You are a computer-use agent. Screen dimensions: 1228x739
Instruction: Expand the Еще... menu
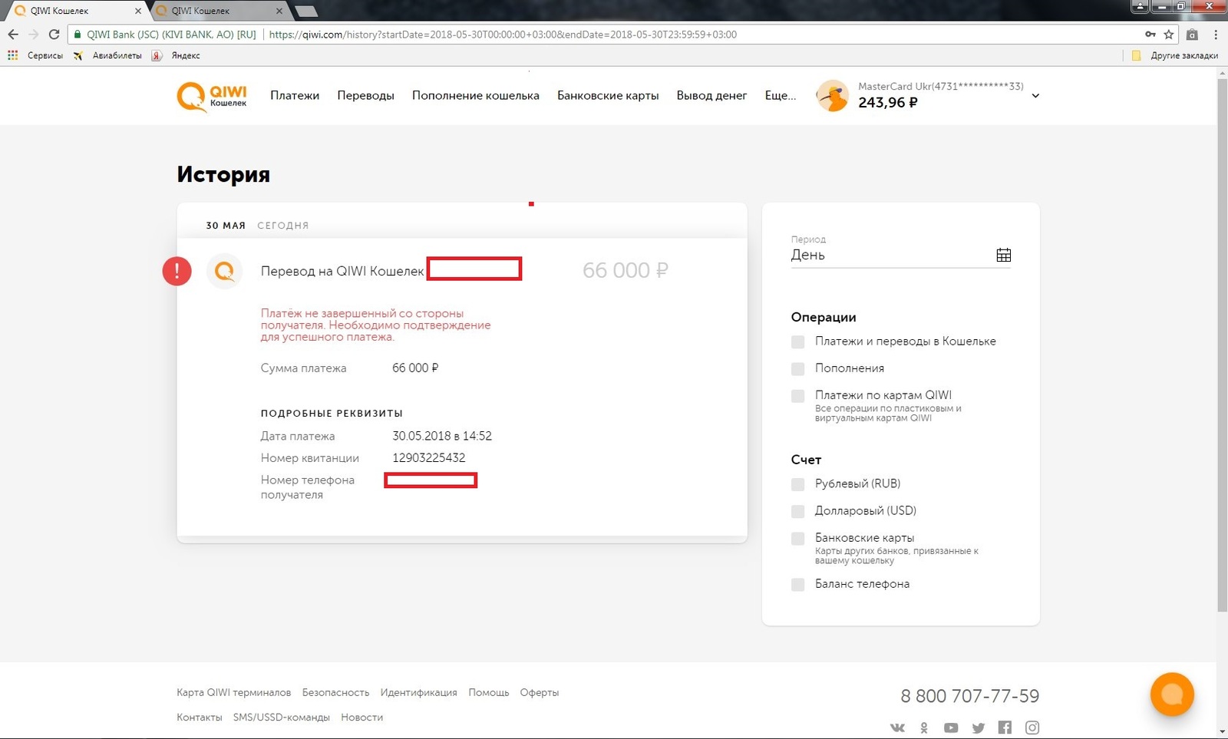[x=780, y=95]
